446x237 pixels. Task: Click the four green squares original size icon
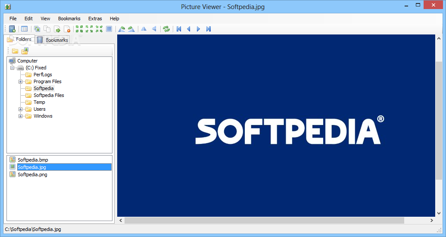tap(79, 29)
